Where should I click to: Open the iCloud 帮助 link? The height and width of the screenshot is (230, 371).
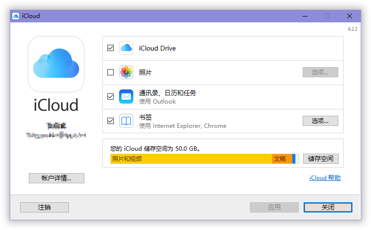coord(325,177)
